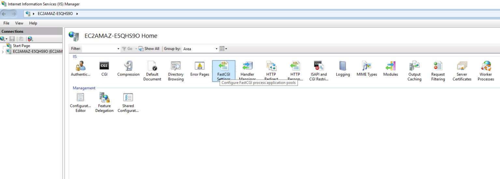The width and height of the screenshot is (500, 179).
Task: Click the Show All button
Action: [149, 48]
